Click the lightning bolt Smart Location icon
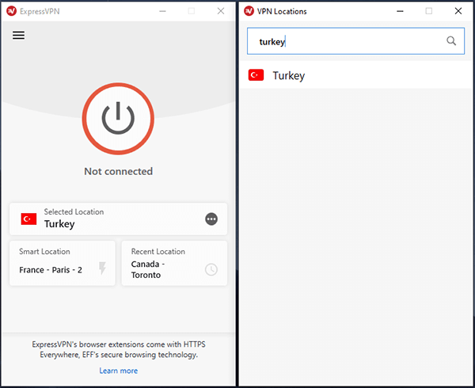The width and height of the screenshot is (475, 388). click(102, 268)
